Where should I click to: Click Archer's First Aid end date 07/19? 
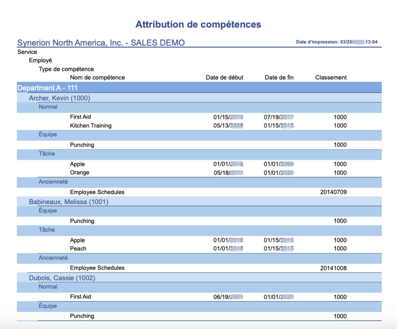point(279,117)
